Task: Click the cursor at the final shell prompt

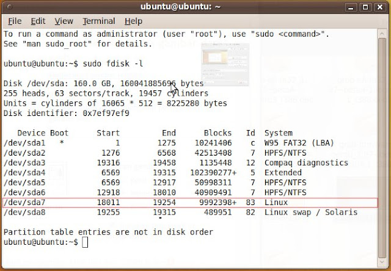Action: click(x=85, y=242)
